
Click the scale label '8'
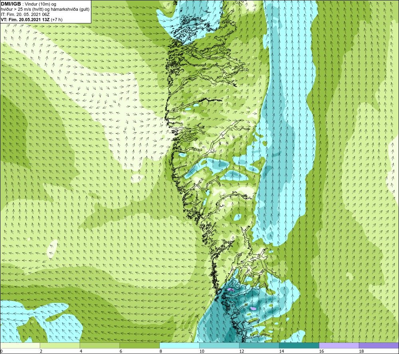[x=161, y=352]
